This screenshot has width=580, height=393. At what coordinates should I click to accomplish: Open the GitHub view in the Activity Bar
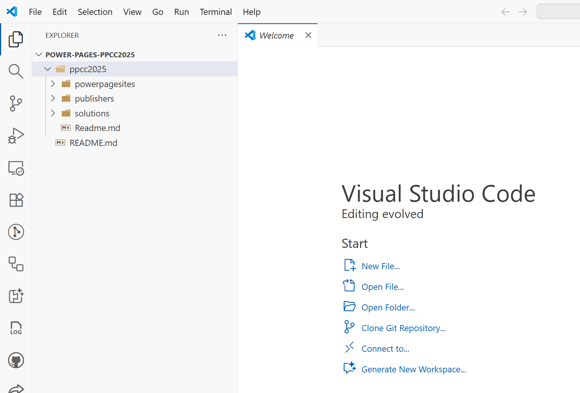[x=16, y=360]
